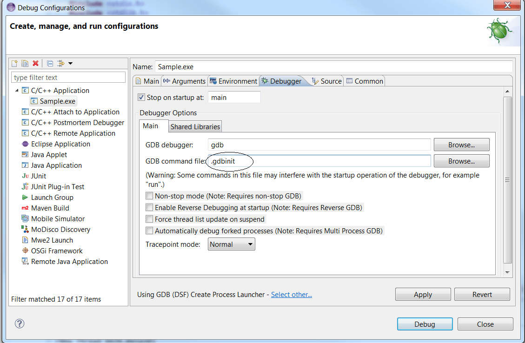Open the Tracepoint mode Normal dropdown
525x343 pixels.
pyautogui.click(x=232, y=244)
